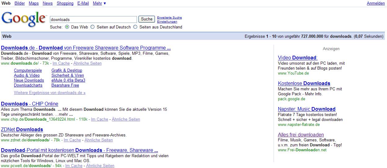Expand 'Weitere Ergebnisse von downloads.de' results
This screenshot has height=168, width=387.
coord(50,93)
